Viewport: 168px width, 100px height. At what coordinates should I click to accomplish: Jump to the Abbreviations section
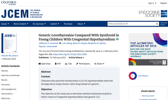[7, 94]
